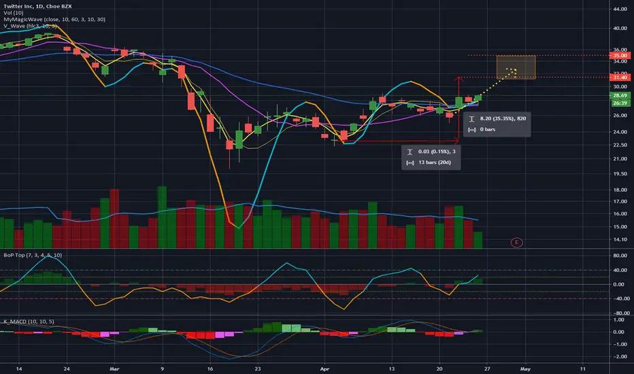Screen dimensions: 634x374
Task: Click the bars icon beside '13 bars (20d)'
Action: coord(410,163)
